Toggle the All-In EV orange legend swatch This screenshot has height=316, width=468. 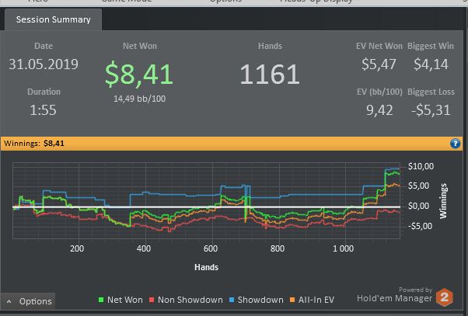pos(292,300)
